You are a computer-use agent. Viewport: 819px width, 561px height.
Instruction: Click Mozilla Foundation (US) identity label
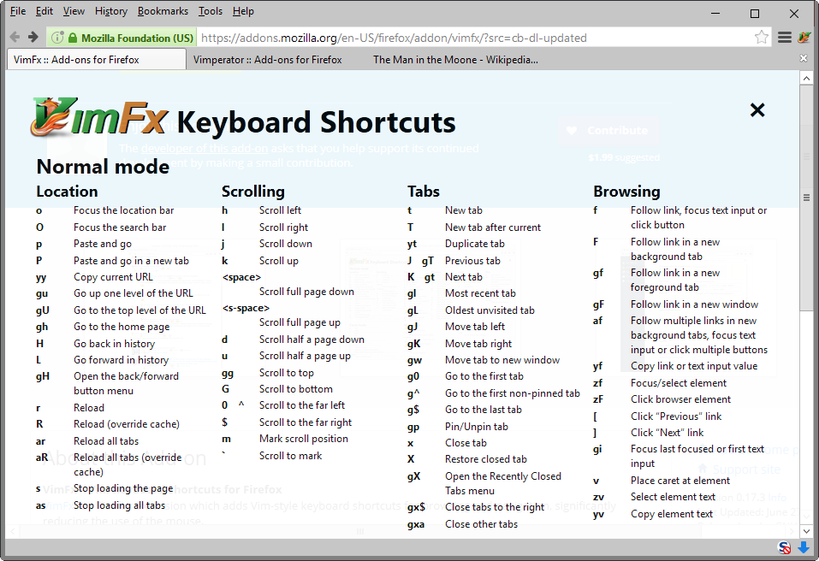pos(137,38)
